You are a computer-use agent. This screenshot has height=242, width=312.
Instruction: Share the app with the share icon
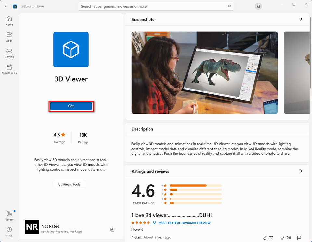(113, 229)
